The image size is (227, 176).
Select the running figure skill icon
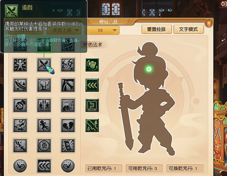pyautogui.click(x=44, y=125)
